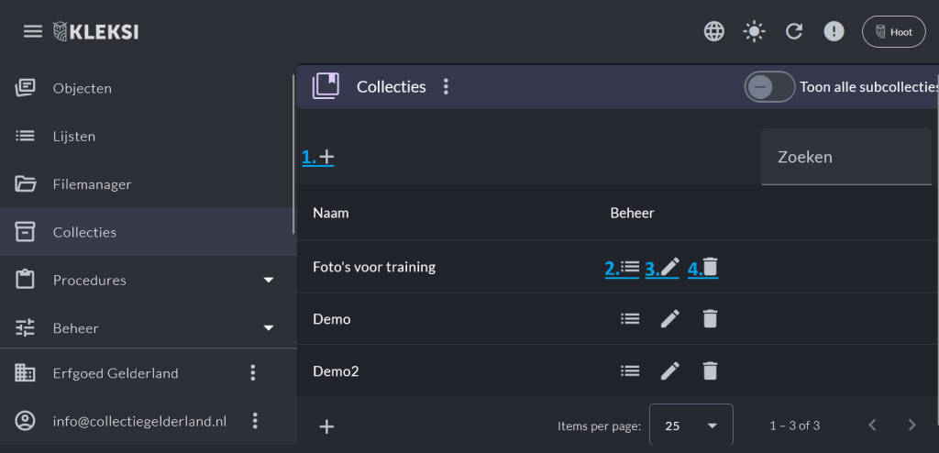This screenshot has width=939, height=453.
Task: Add a collection with bottom plus button
Action: pyautogui.click(x=326, y=426)
